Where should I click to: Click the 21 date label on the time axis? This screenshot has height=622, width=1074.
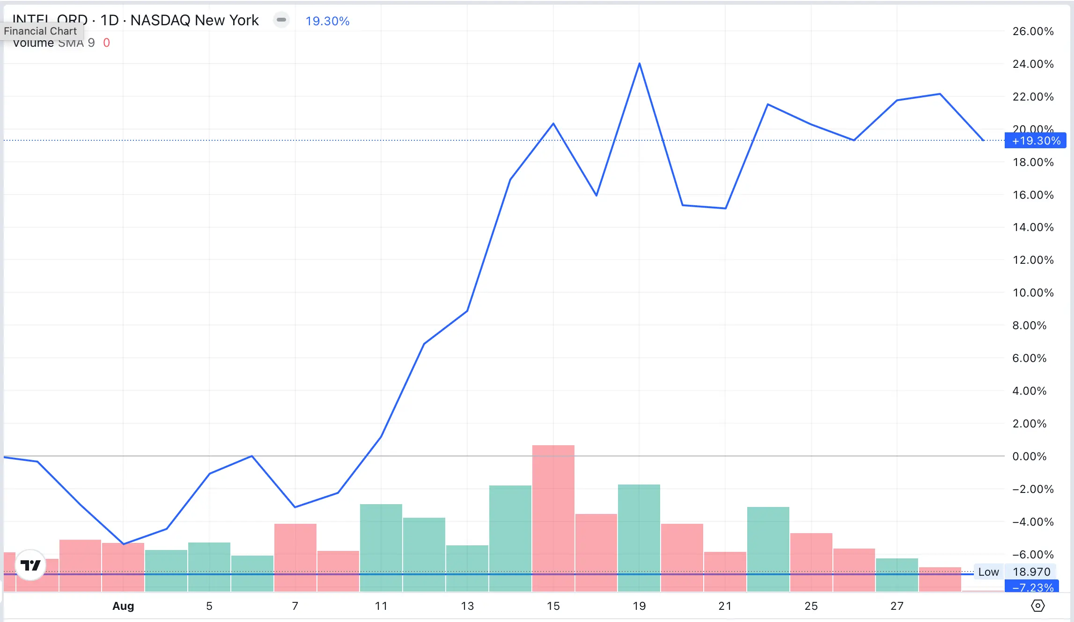(x=725, y=606)
